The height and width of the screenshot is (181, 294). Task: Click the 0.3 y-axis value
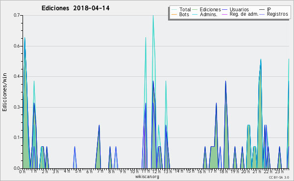[x=17, y=107]
